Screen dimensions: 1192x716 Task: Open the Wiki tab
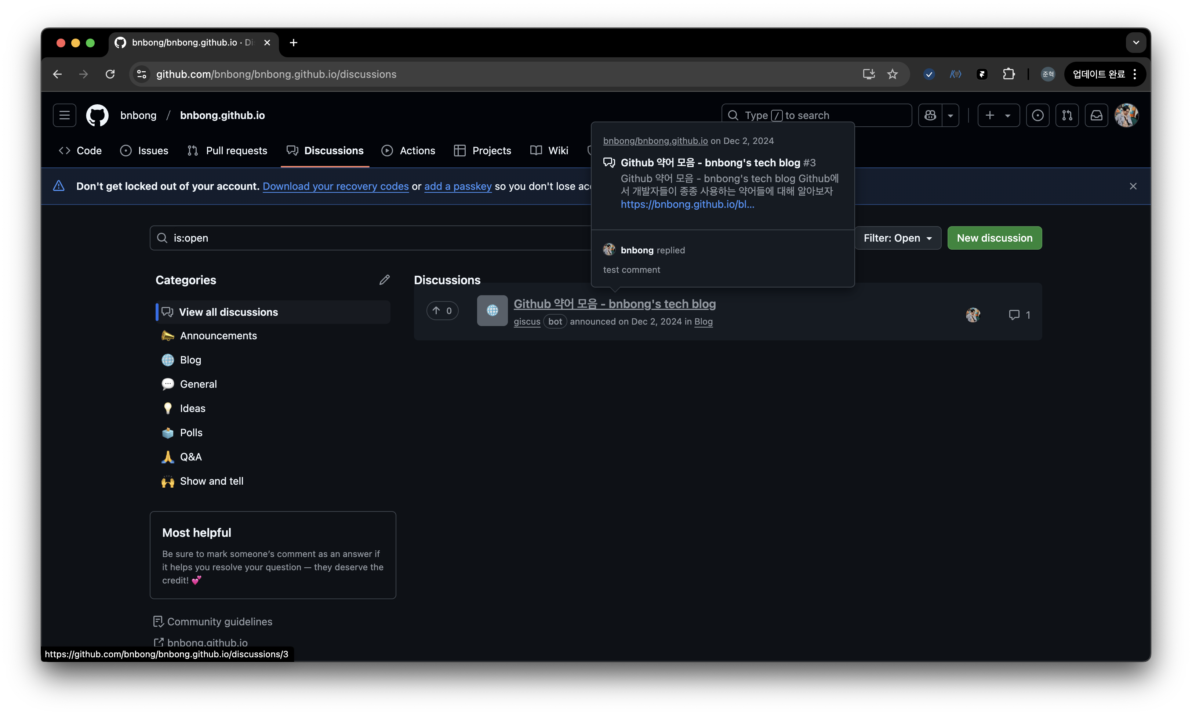tap(549, 151)
